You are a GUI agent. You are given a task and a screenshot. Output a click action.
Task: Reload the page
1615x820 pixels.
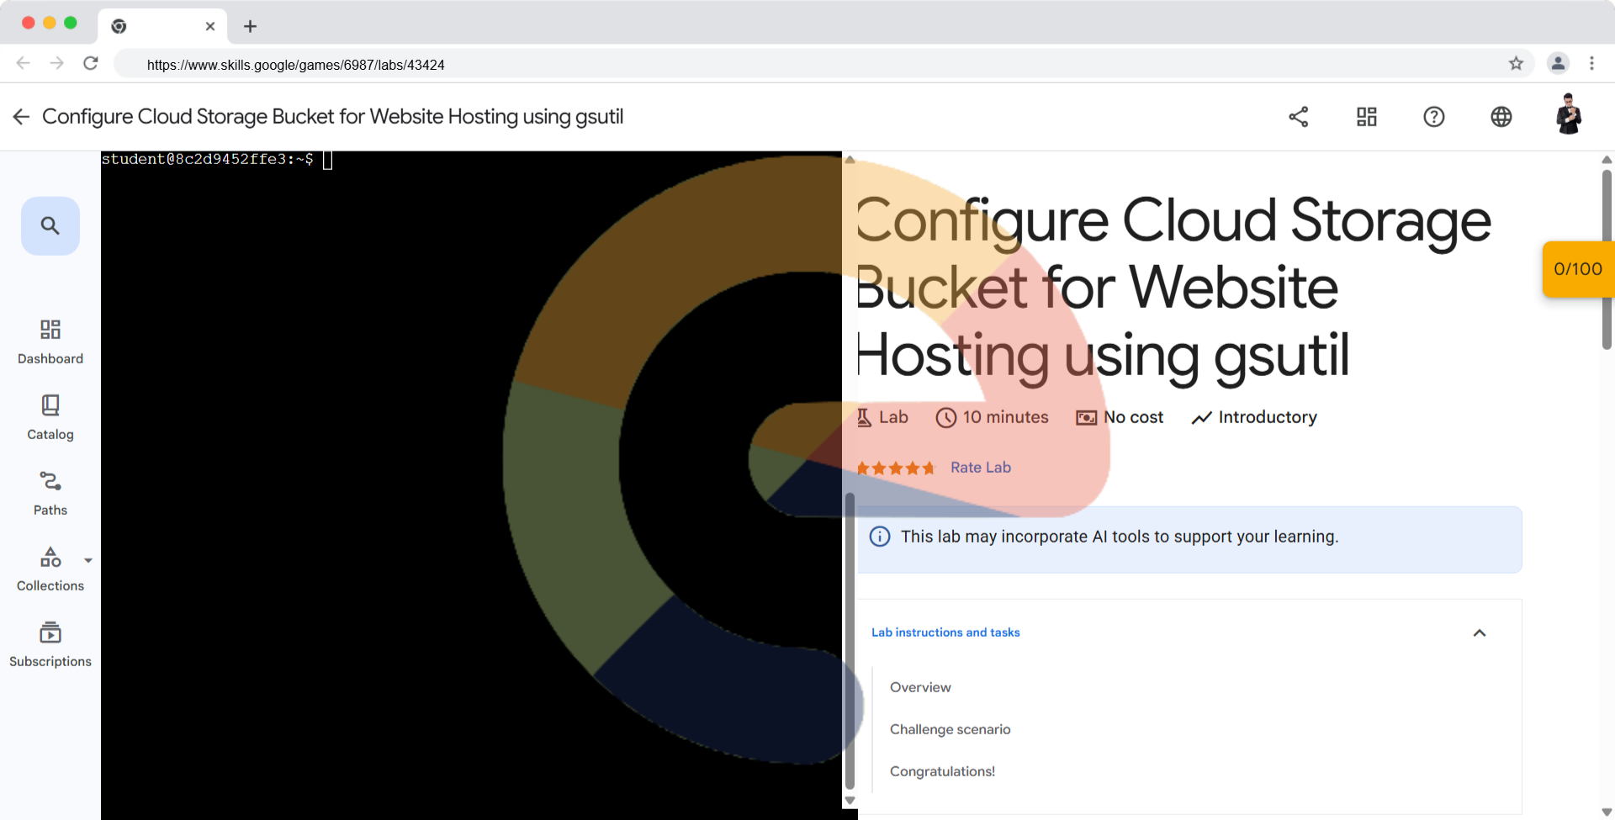pyautogui.click(x=91, y=64)
